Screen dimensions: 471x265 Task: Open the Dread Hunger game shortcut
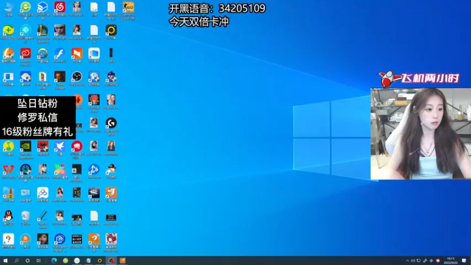pos(60,77)
